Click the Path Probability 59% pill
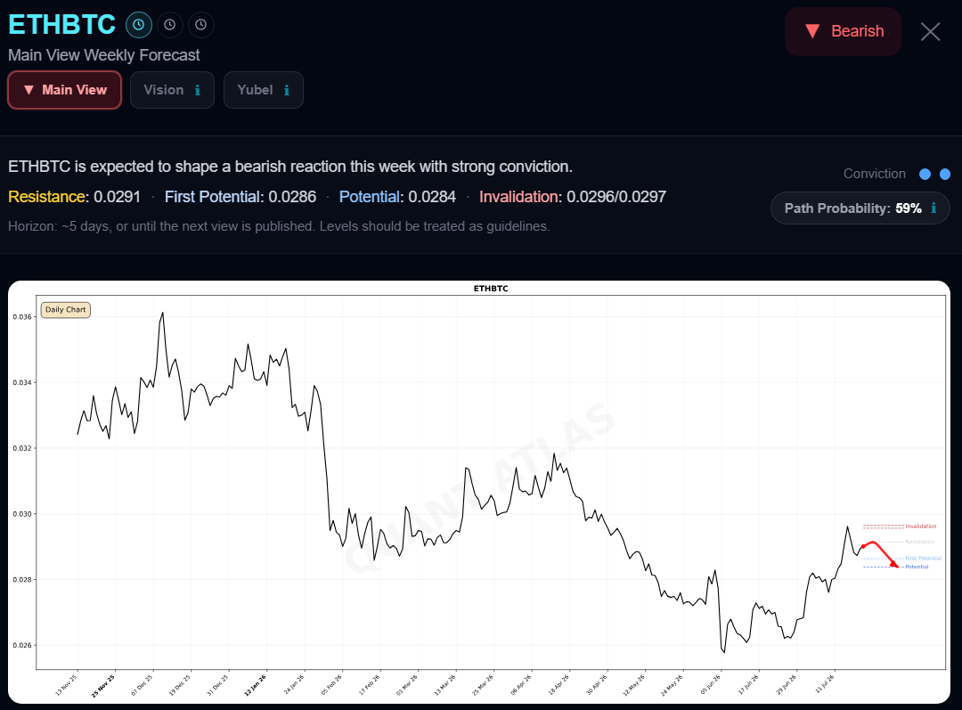 point(860,208)
